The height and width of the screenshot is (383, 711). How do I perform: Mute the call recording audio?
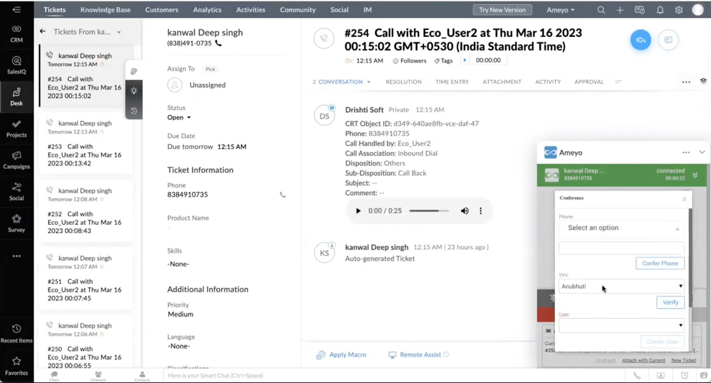pos(464,211)
